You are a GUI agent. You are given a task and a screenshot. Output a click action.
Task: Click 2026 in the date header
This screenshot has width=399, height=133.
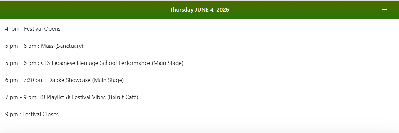point(223,10)
